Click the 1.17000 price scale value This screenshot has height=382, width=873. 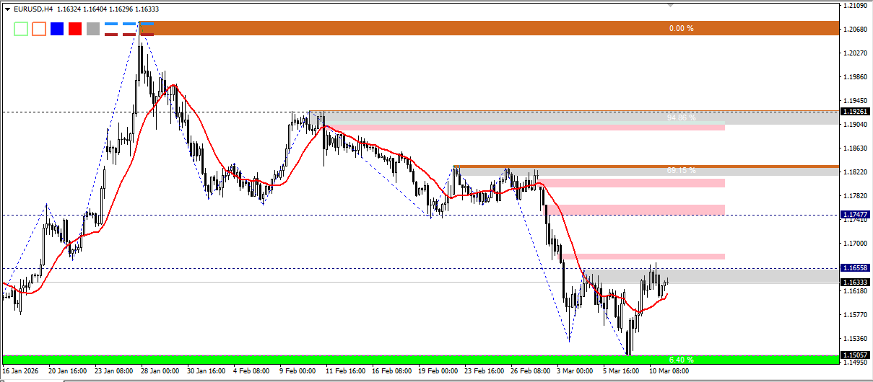tap(856, 244)
